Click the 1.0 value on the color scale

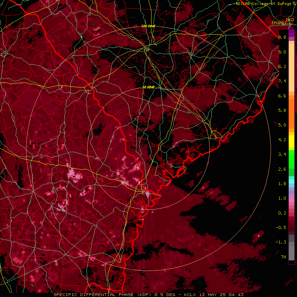click(282, 198)
